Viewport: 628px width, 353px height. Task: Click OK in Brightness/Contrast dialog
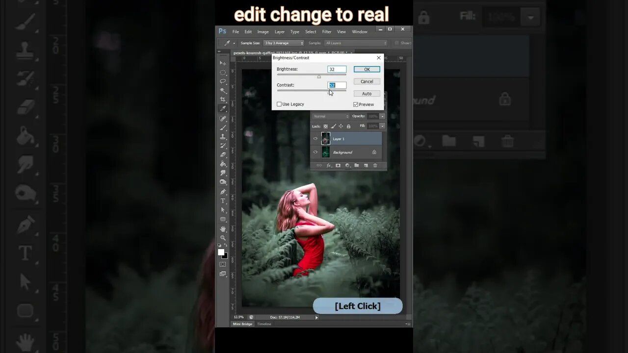367,69
